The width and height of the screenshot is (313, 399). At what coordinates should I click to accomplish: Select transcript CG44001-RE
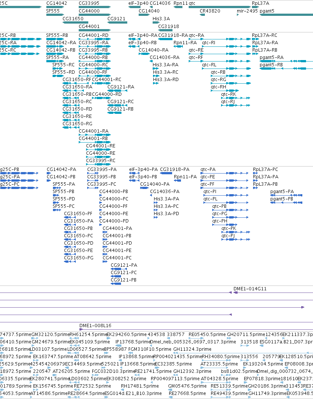(x=101, y=146)
